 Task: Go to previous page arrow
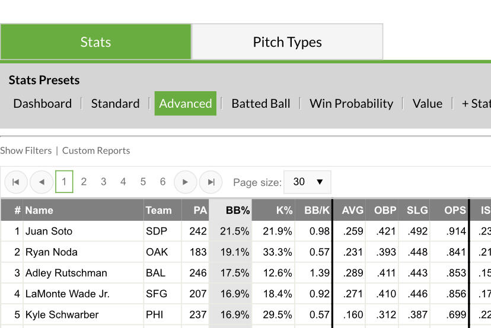(42, 182)
